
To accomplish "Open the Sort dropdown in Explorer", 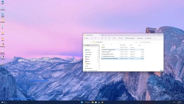I will [114, 38].
